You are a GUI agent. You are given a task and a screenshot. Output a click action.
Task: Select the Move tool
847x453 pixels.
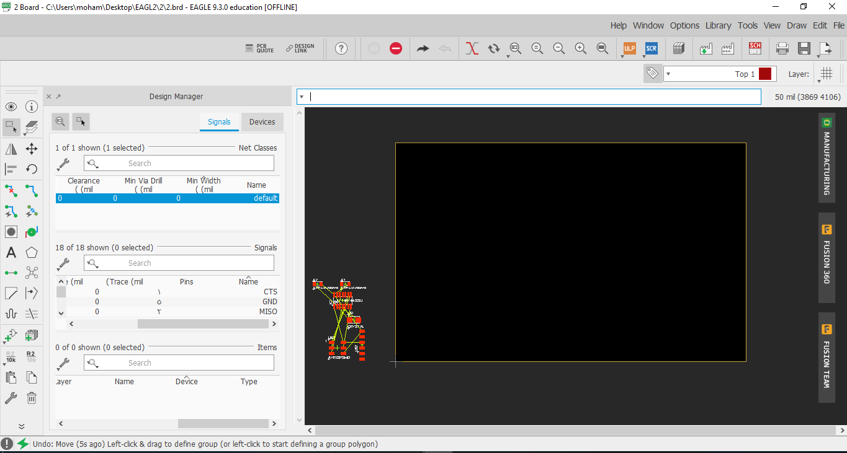click(x=32, y=149)
